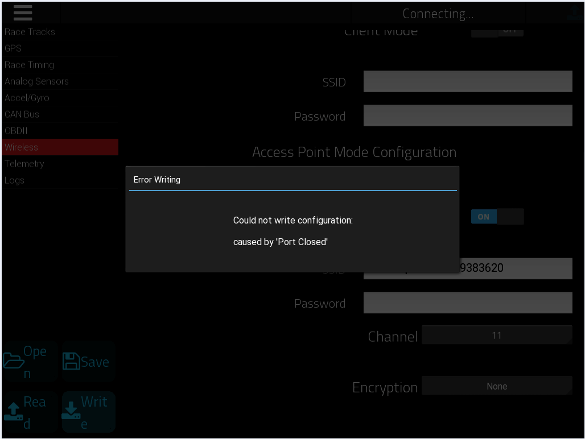Viewport: 585px width, 439px height.
Task: Click the Error Writing dialog title
Action: (x=156, y=180)
